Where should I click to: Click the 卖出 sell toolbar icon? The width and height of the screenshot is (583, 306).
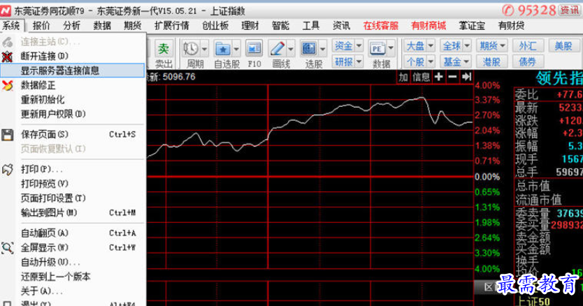point(163,49)
